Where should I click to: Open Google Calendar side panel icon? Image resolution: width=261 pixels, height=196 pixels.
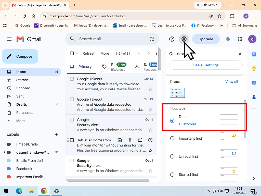(254, 54)
